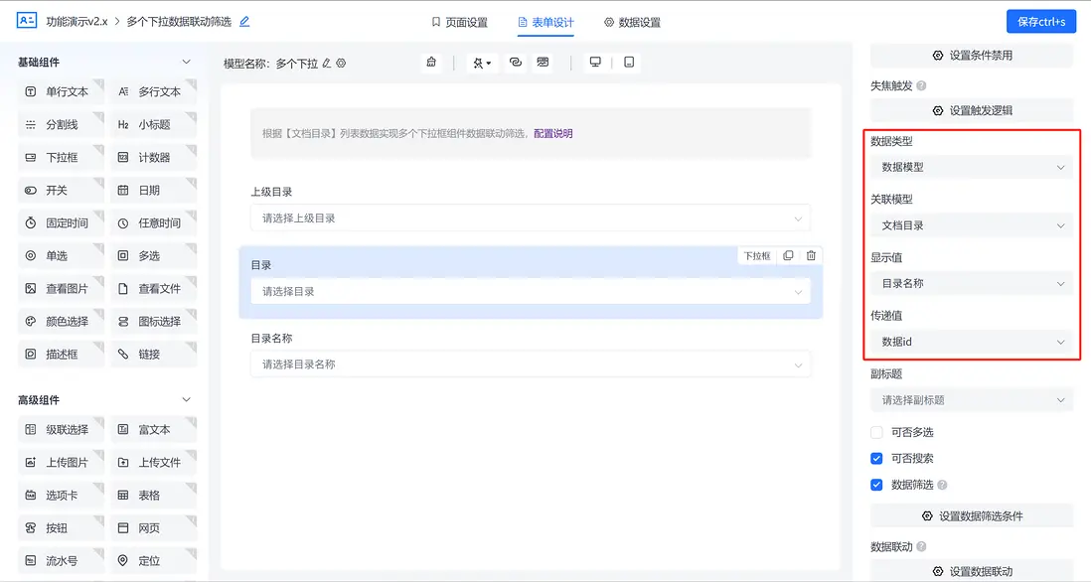
Task: Open the 显示值 display value dropdown
Action: (971, 283)
